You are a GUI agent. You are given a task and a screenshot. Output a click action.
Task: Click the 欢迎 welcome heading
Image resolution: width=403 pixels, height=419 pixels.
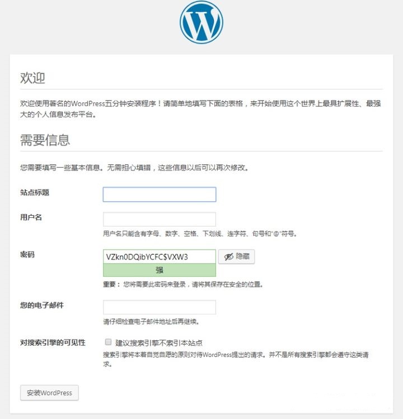(32, 78)
